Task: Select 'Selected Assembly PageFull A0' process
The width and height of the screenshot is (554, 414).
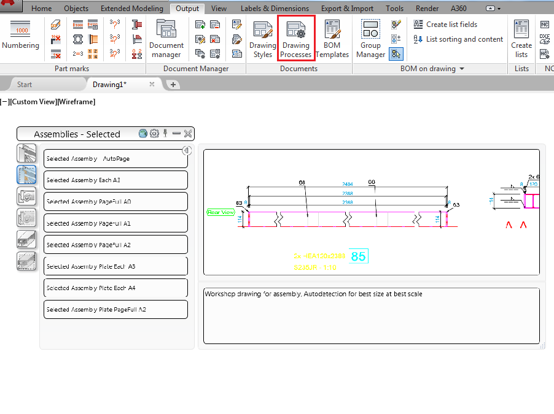Action: (115, 202)
